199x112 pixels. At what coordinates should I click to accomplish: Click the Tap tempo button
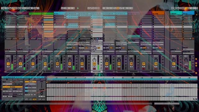(x=10, y=8)
